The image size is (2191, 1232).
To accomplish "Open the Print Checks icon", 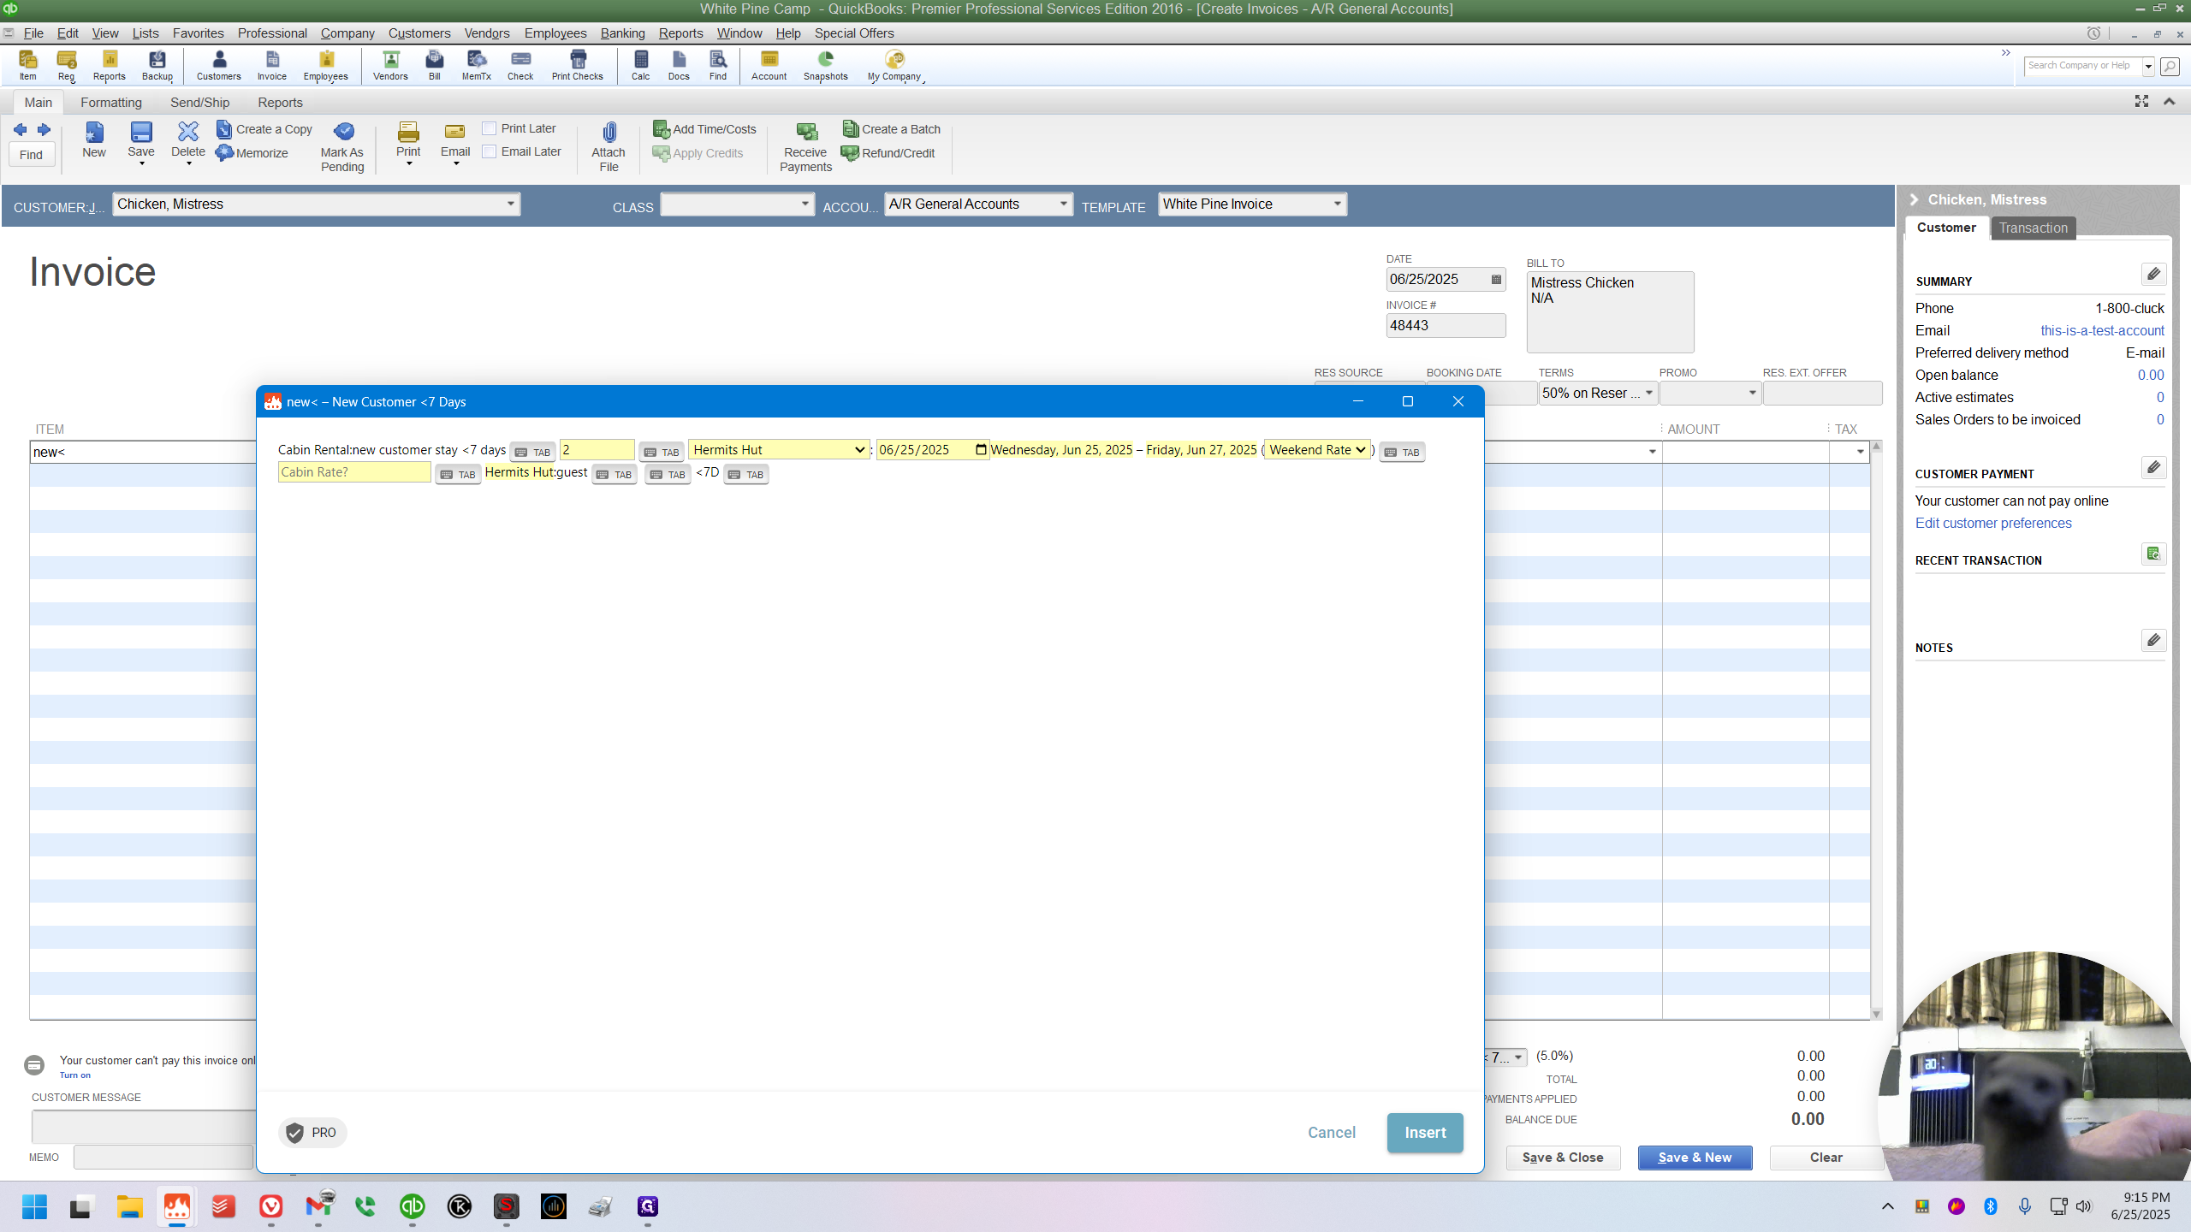I will point(578,65).
